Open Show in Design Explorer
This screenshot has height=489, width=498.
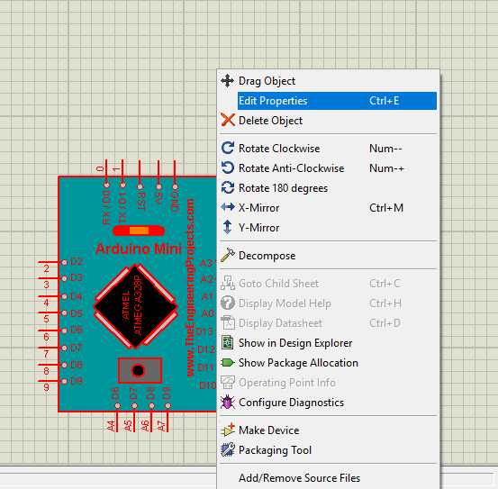[x=329, y=343]
